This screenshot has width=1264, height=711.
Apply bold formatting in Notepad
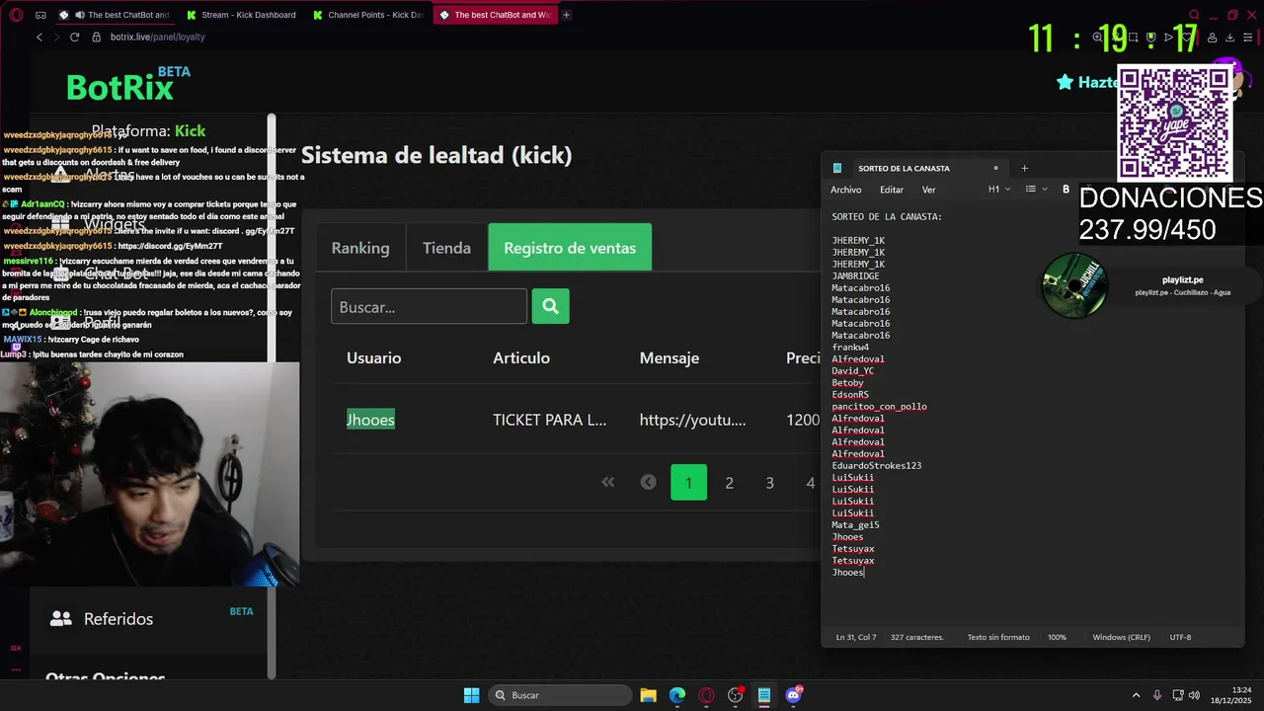click(x=1066, y=189)
